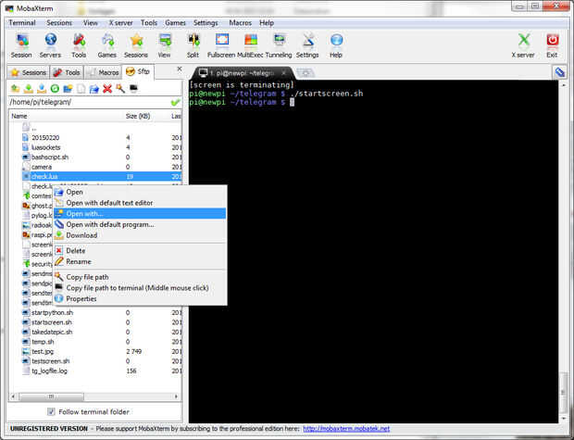
Task: Open the Servers toolbar icon
Action: [50, 45]
